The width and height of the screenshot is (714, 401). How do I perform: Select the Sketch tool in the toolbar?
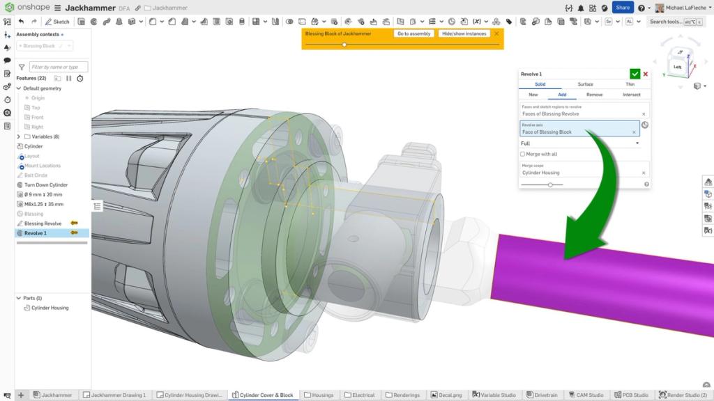pyautogui.click(x=58, y=21)
